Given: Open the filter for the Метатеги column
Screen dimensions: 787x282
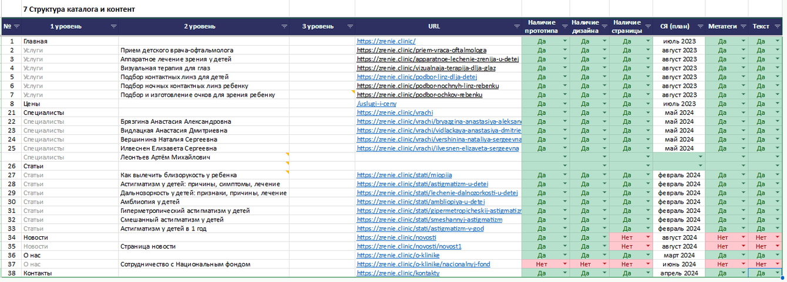Looking at the screenshot, I should [x=744, y=26].
